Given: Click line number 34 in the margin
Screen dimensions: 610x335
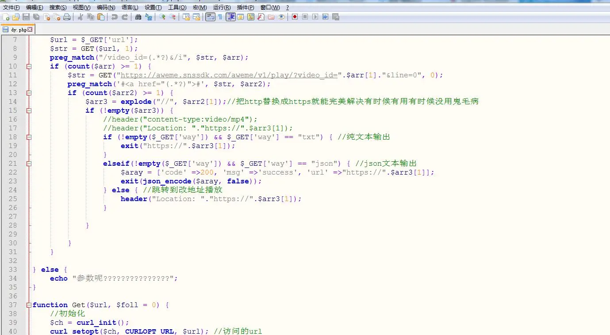Looking at the screenshot, I should pos(12,278).
